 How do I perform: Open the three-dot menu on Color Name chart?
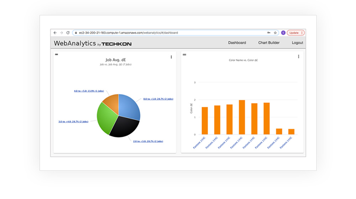298,57
